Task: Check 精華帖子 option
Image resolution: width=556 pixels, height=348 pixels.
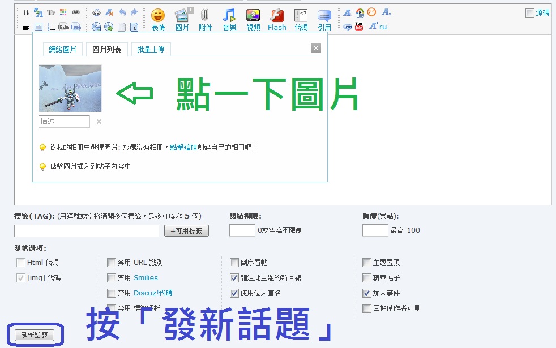Action: click(367, 278)
